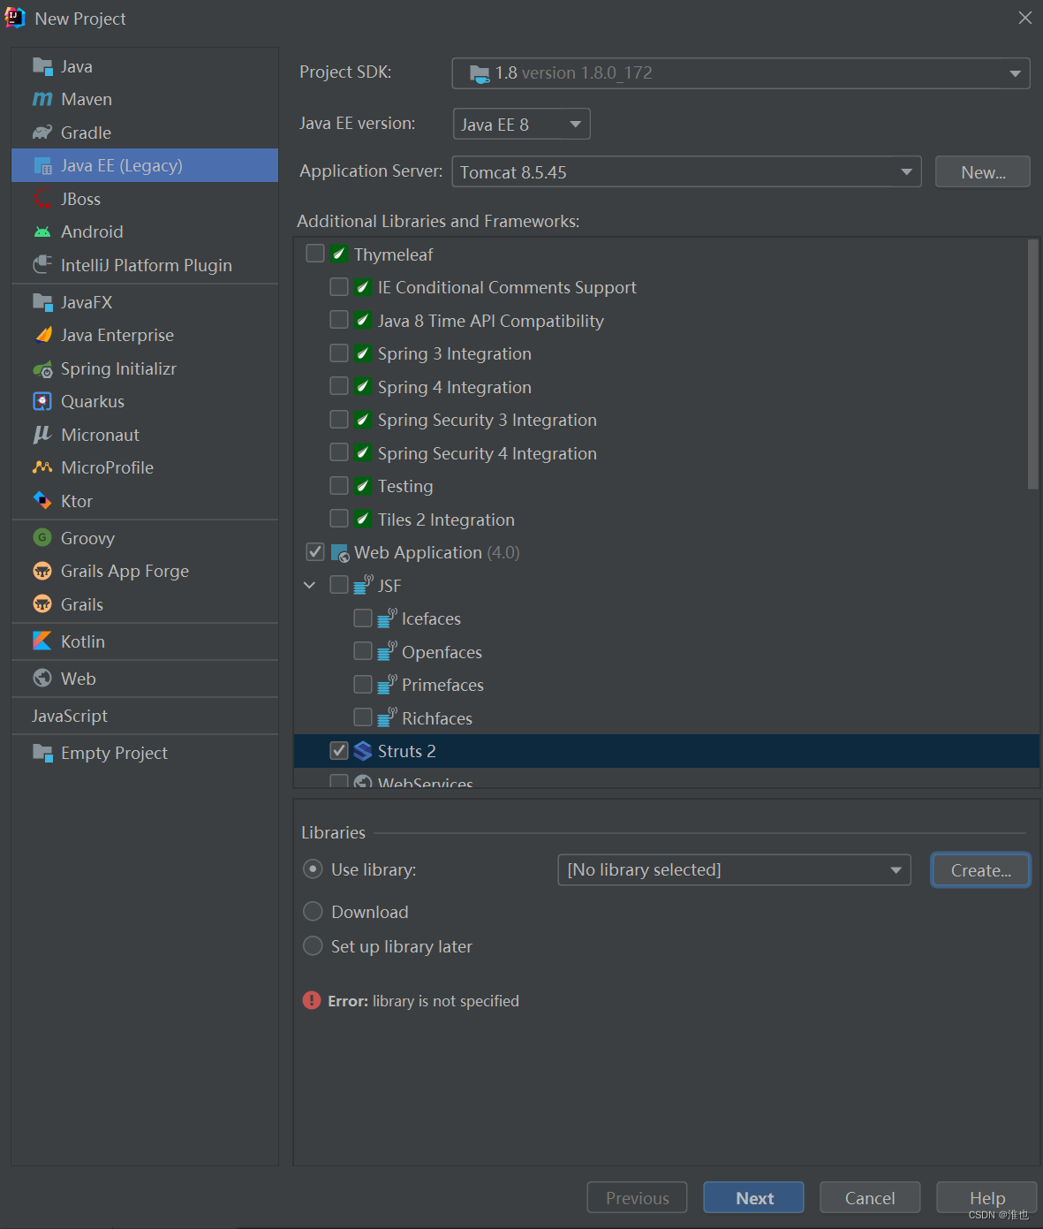Select Maven project type
This screenshot has width=1043, height=1229.
pos(145,99)
